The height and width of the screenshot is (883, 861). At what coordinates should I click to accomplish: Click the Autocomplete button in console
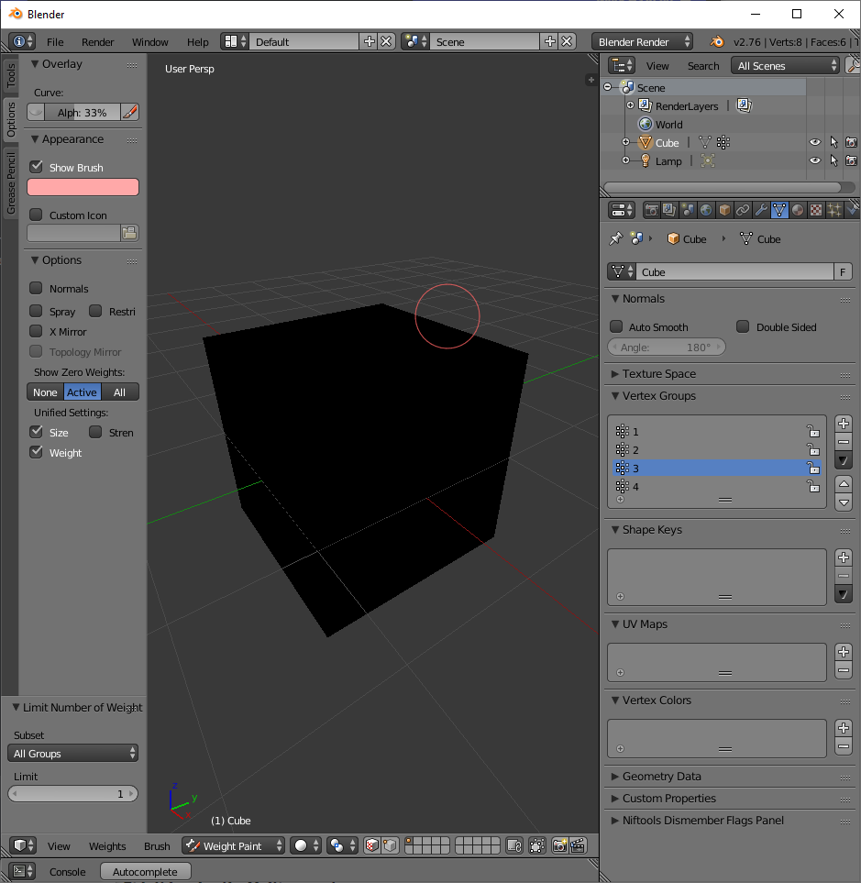[x=145, y=872]
